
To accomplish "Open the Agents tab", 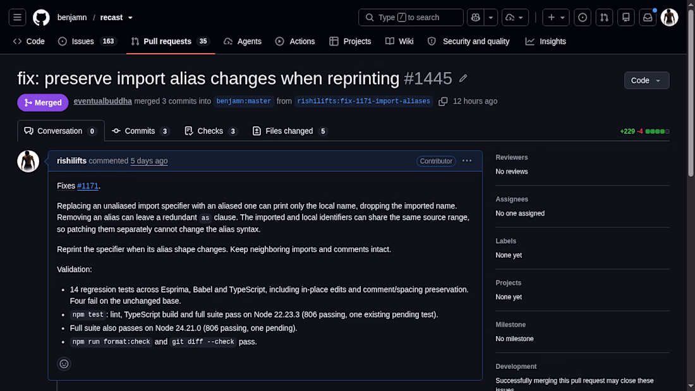I will (243, 41).
